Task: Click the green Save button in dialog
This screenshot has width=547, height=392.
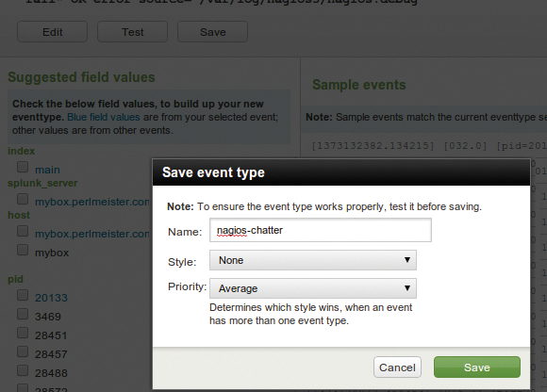Action: point(477,367)
